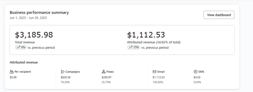Click the 6% total revenue change badge
The width and height of the screenshot is (253, 92).
pyautogui.click(x=21, y=47)
